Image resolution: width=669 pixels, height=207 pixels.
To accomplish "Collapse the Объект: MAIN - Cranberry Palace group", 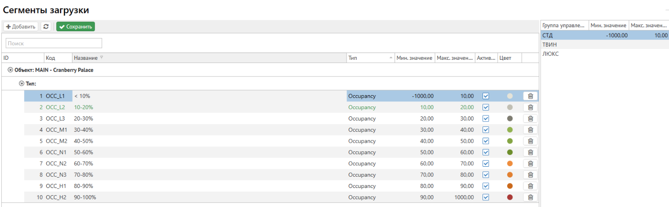I will click(x=10, y=70).
